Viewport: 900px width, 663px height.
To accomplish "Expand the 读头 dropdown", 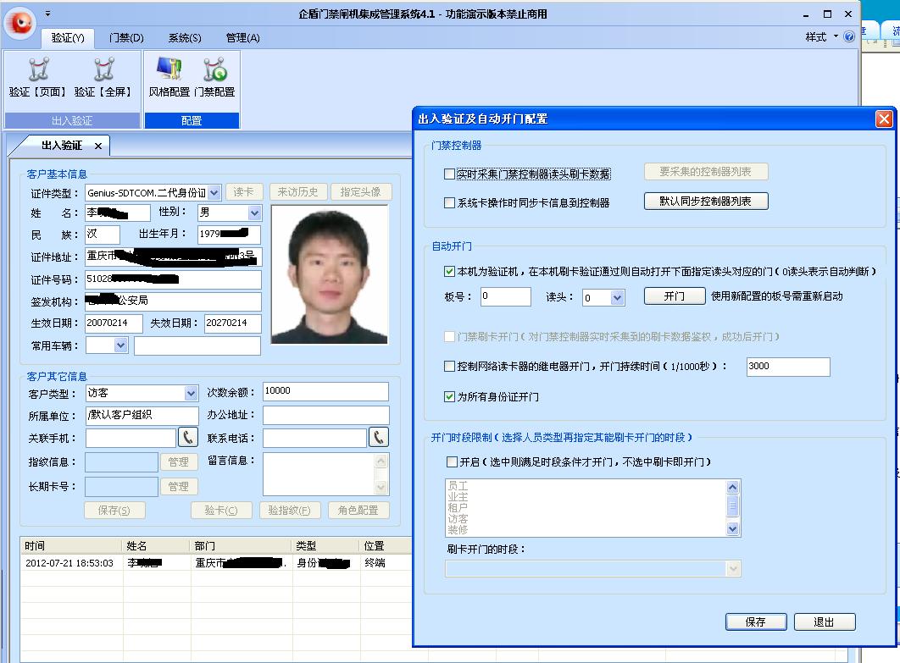I will (x=617, y=297).
